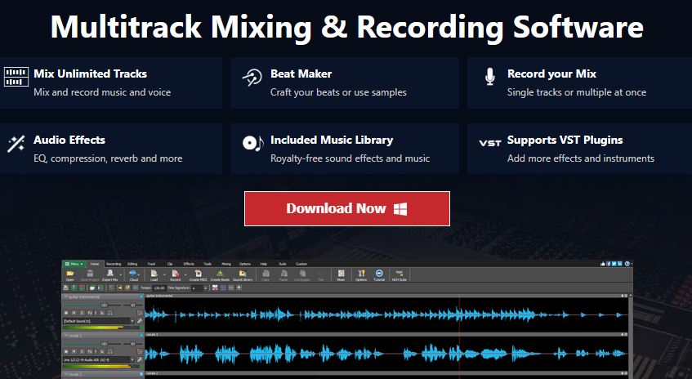This screenshot has height=379, width=692.
Task: Open the Sound Library toolbar icon
Action: 243,274
